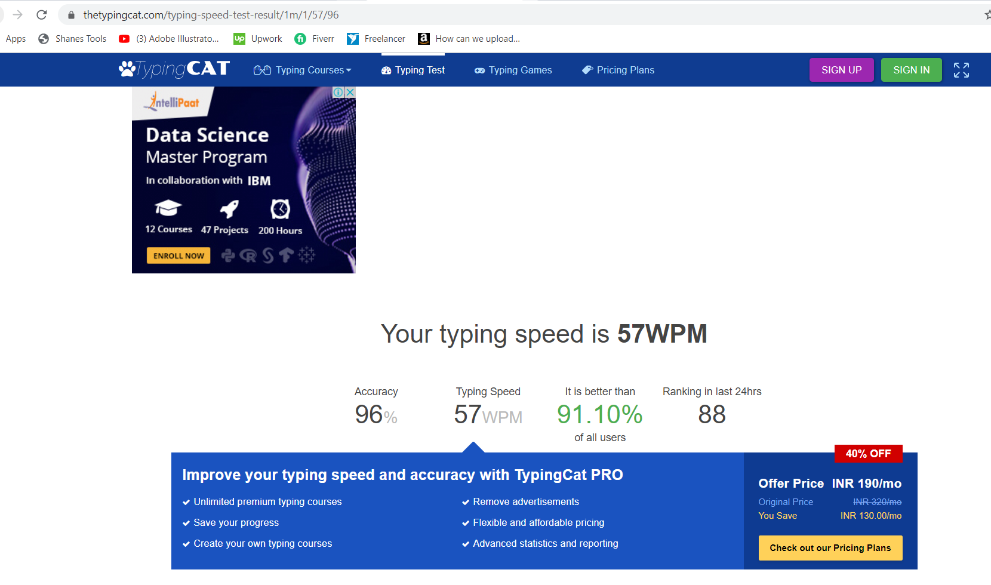Click the Fiverr bookmark icon
991x585 pixels.
point(300,38)
